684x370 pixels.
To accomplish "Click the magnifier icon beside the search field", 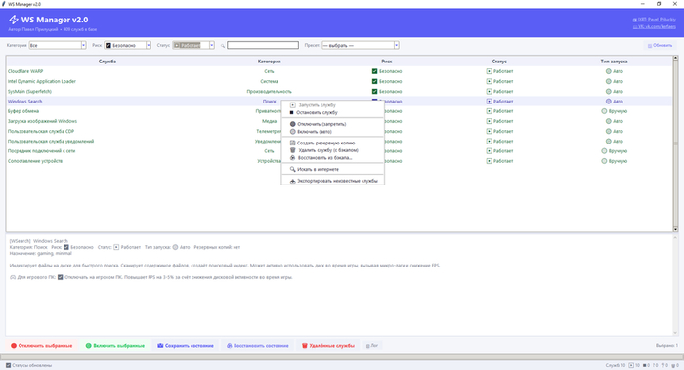I will click(223, 45).
